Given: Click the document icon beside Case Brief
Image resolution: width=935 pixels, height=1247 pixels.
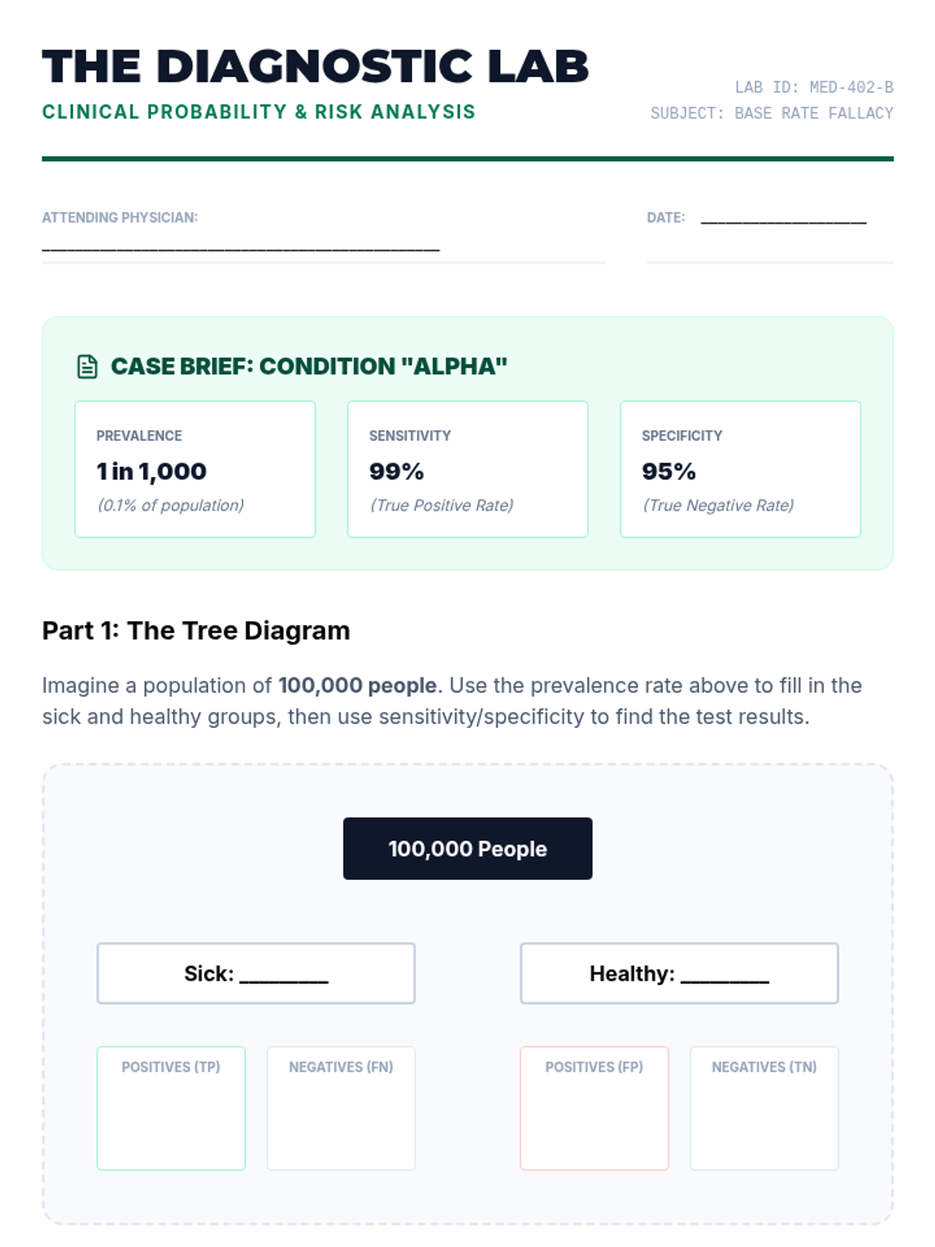Looking at the screenshot, I should click(87, 366).
